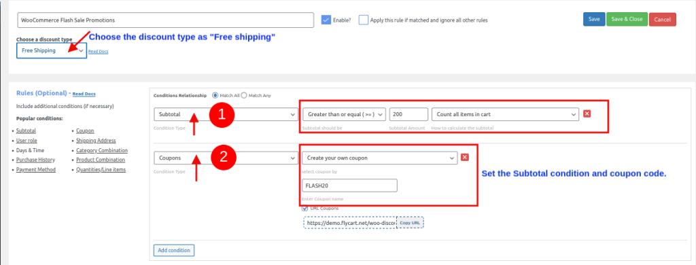The height and width of the screenshot is (265, 696).
Task: Click the Add condition button
Action: (x=174, y=250)
